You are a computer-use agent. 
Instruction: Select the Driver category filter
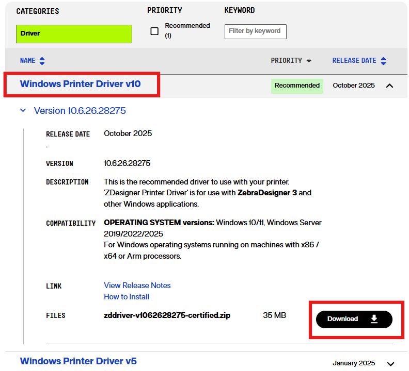(74, 34)
